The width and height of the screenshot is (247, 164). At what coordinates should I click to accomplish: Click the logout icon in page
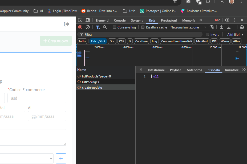coord(66,24)
